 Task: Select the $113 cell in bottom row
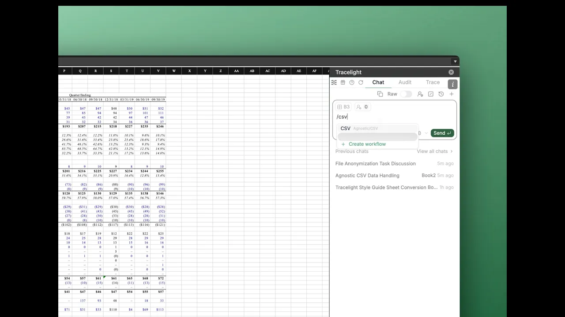(x=158, y=310)
